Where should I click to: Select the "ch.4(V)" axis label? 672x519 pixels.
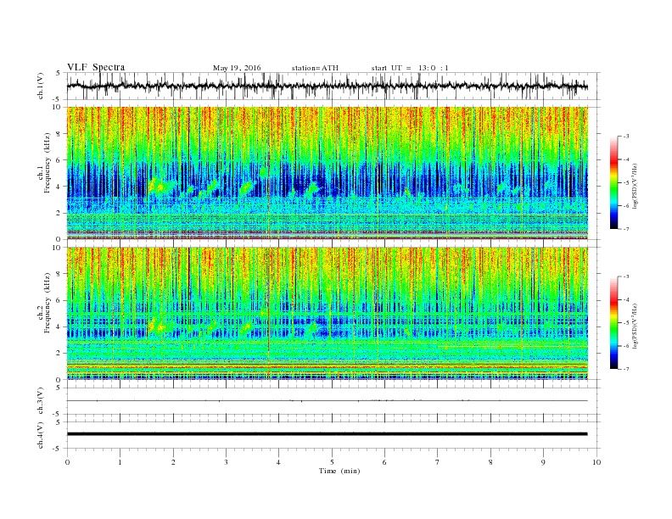pos(41,435)
